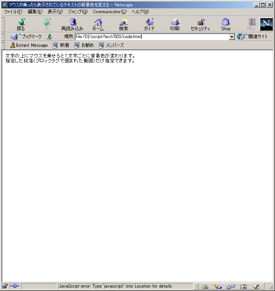This screenshot has height=291, width=275.
Task: Open the Shop toolbar button
Action: pos(226,25)
